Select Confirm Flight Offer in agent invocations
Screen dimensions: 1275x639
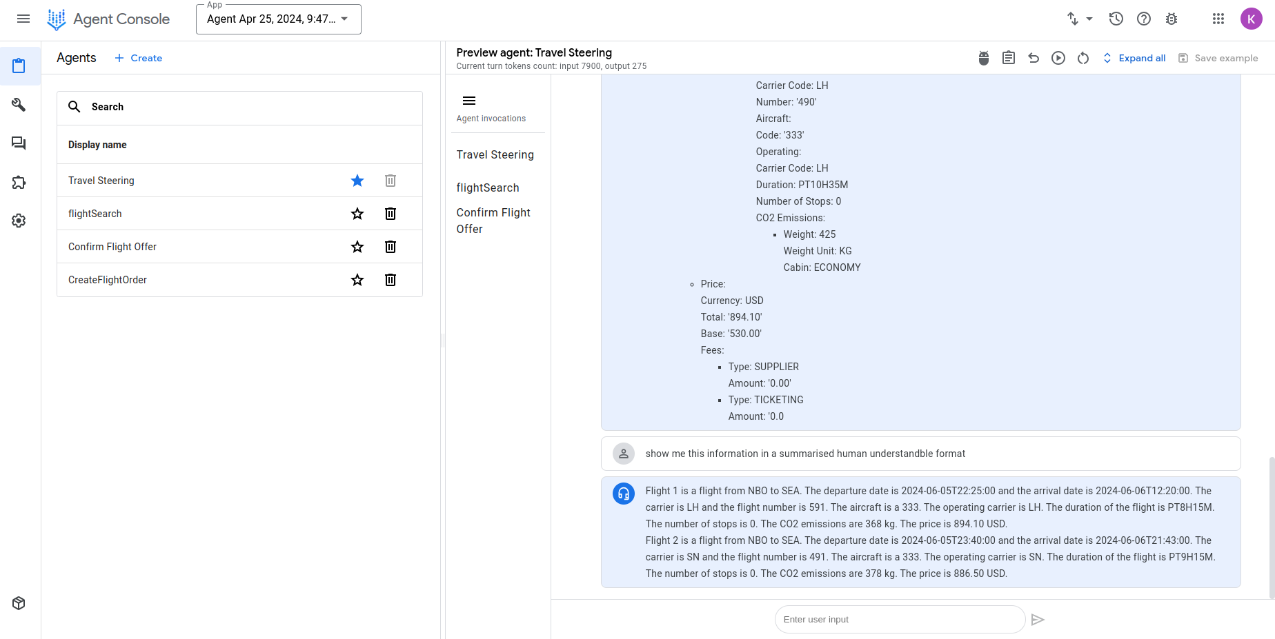coord(493,221)
